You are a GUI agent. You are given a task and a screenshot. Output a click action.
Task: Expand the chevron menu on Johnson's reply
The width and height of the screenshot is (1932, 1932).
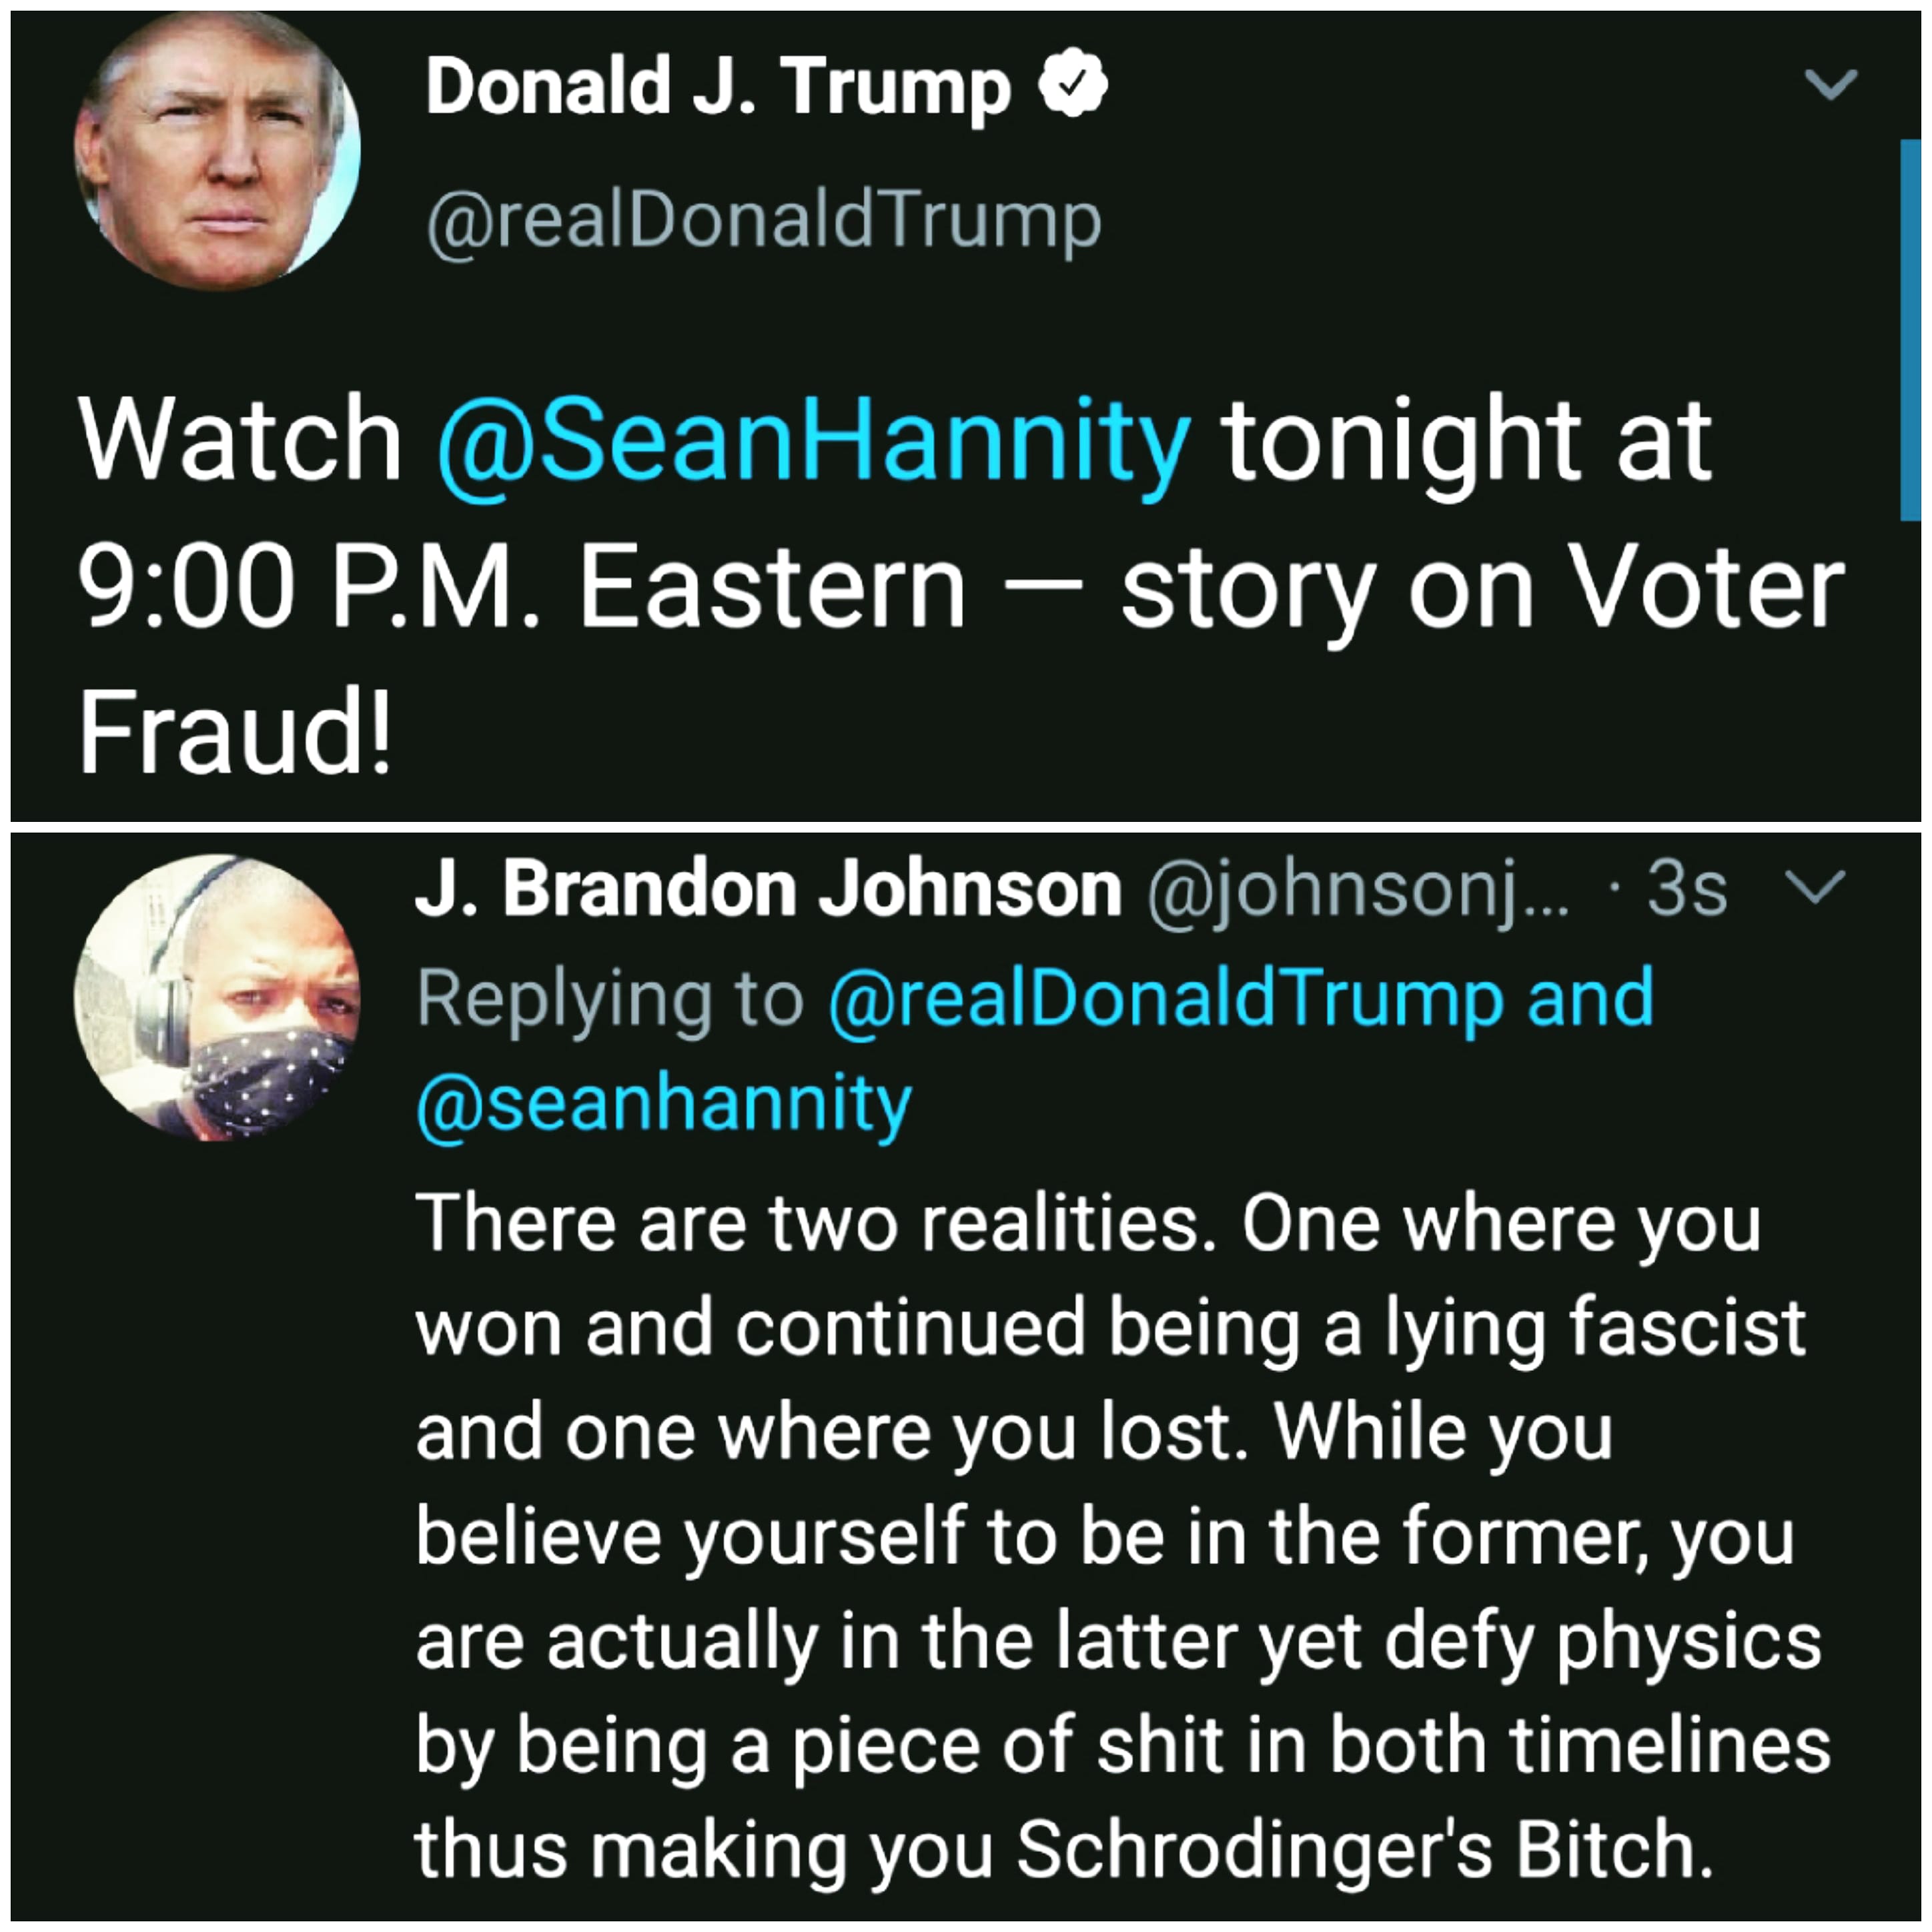(1814, 886)
